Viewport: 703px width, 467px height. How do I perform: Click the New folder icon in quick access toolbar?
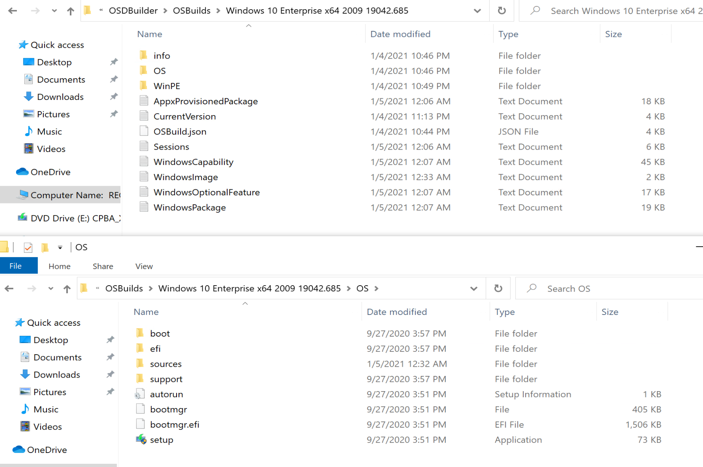45,248
